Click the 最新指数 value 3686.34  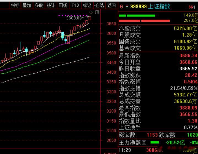188,56
